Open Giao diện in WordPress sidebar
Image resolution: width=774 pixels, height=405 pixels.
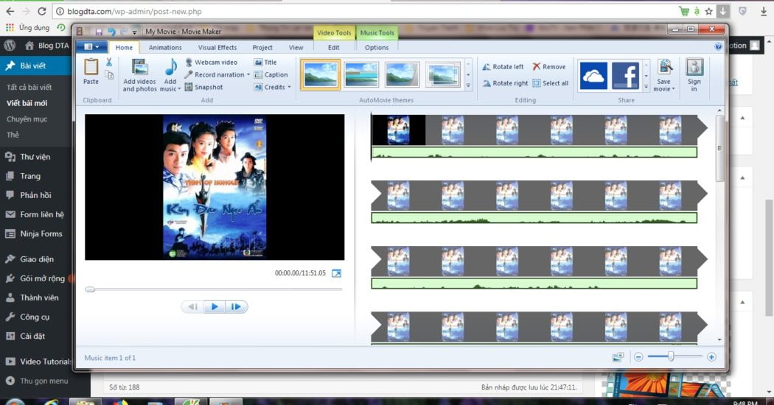tap(35, 259)
